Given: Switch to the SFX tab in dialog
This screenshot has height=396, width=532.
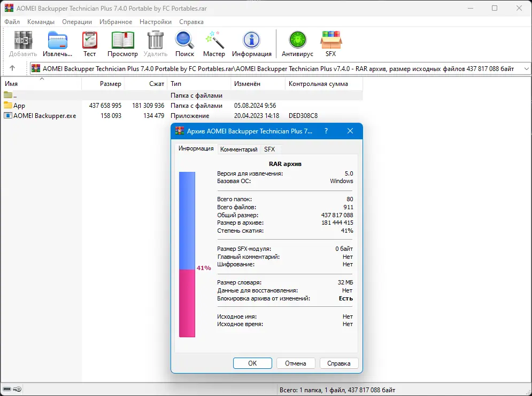Looking at the screenshot, I should tap(269, 149).
